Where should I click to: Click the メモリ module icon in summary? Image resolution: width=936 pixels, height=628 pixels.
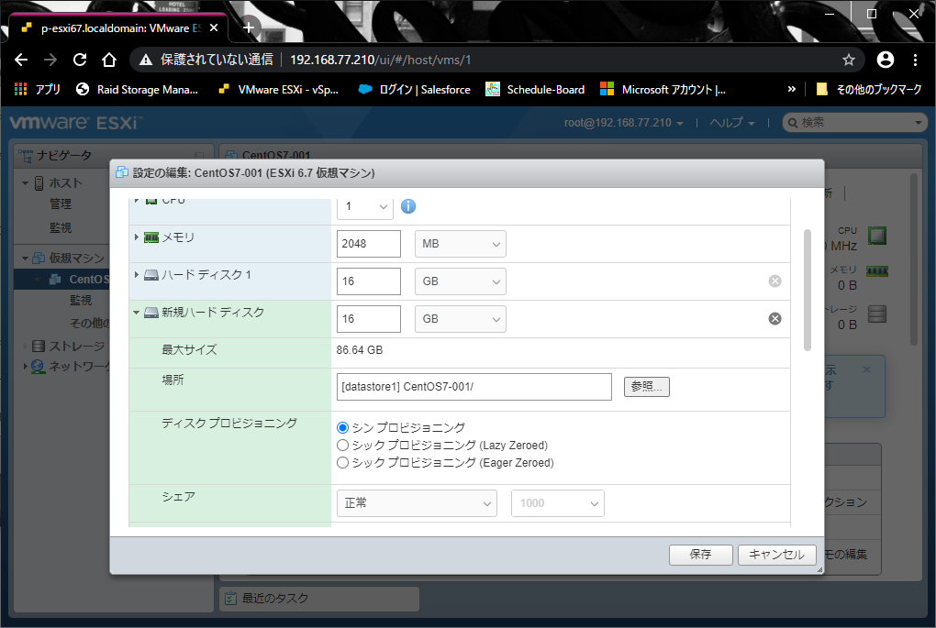(877, 271)
